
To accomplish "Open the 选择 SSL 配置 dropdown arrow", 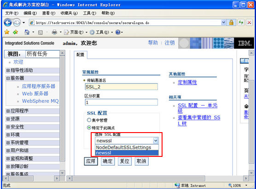I will point(156,140).
